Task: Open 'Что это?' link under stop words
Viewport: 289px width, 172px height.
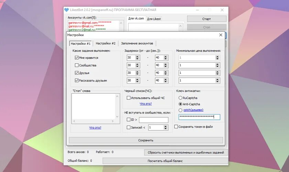Action: click(95, 127)
